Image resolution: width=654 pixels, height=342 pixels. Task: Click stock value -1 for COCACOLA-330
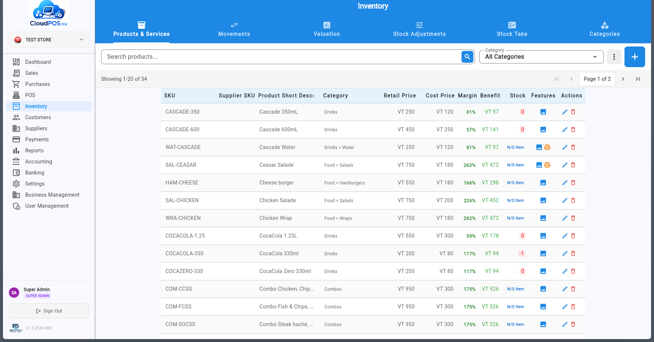tap(522, 253)
